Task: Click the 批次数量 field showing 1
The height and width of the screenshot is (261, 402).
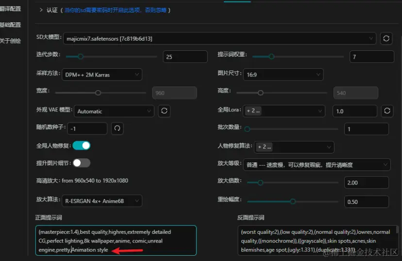Action: [x=367, y=129]
